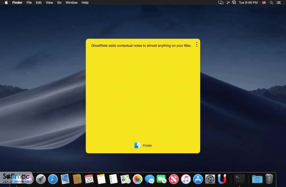Image resolution: width=286 pixels, height=187 pixels.
Task: Open iTunes music note in the Dock
Action: point(186,179)
